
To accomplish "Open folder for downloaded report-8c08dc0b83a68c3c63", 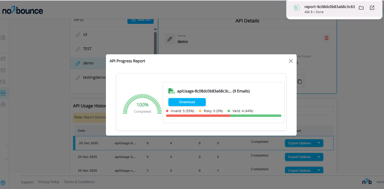I will (x=361, y=8).
